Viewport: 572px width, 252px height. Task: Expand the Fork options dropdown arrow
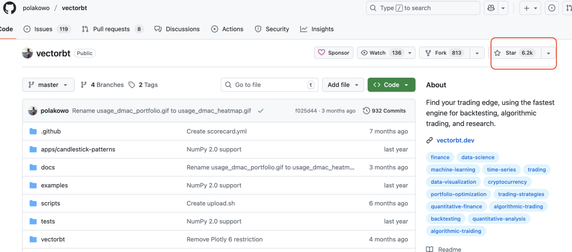(x=477, y=53)
